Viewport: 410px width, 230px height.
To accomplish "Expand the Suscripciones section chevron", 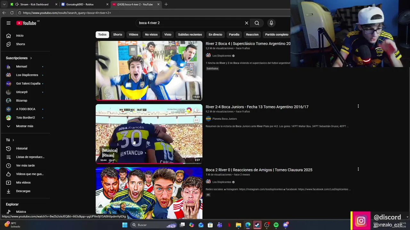I will click(31, 58).
